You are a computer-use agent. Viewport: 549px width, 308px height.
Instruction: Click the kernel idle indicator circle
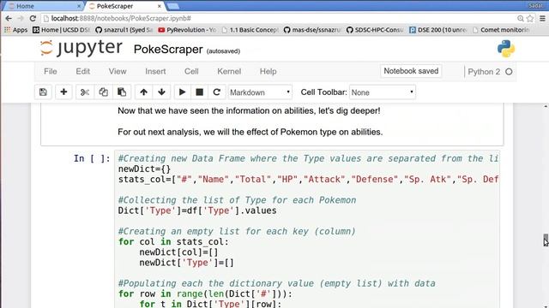tap(509, 72)
